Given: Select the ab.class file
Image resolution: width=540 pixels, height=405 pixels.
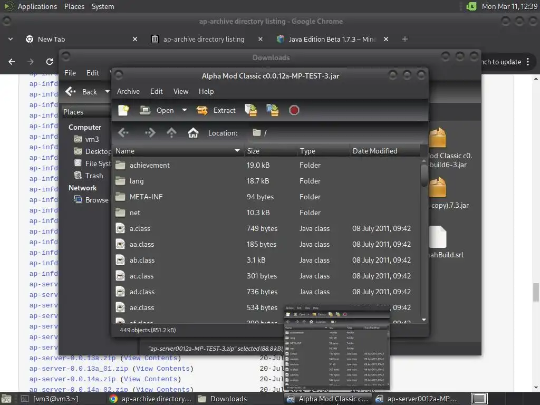Looking at the screenshot, I should 266,261.
